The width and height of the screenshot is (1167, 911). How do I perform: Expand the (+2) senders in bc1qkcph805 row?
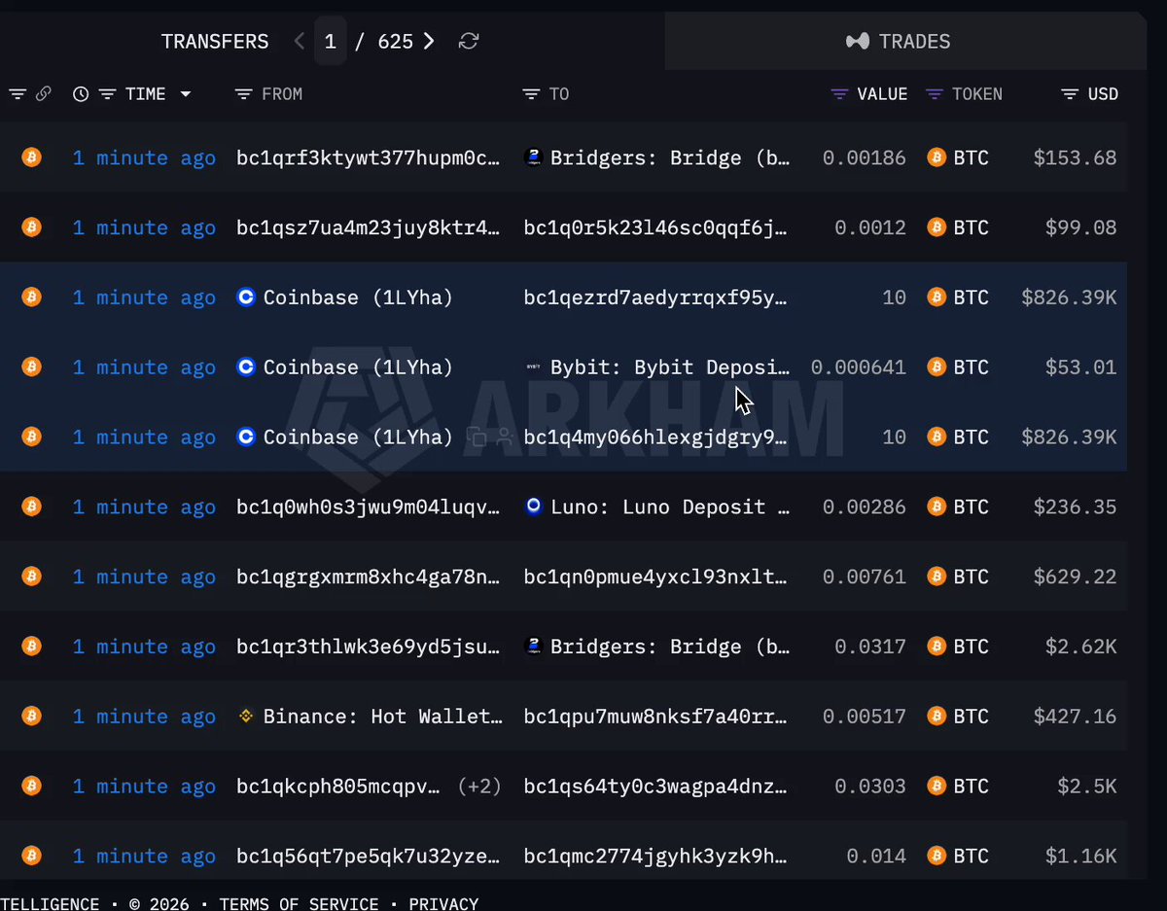(479, 786)
